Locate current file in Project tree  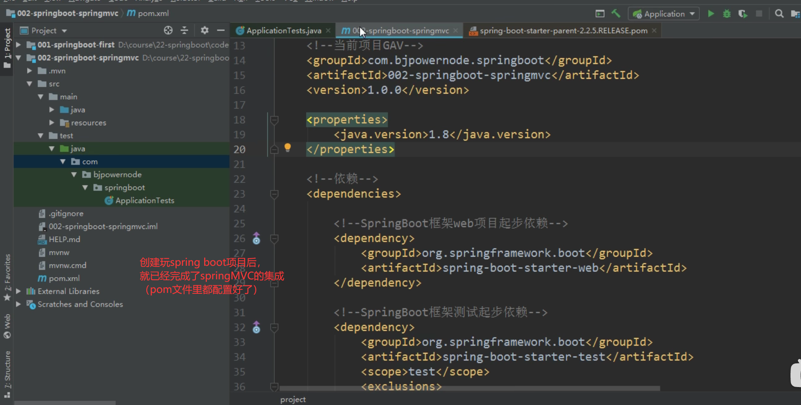pos(168,30)
